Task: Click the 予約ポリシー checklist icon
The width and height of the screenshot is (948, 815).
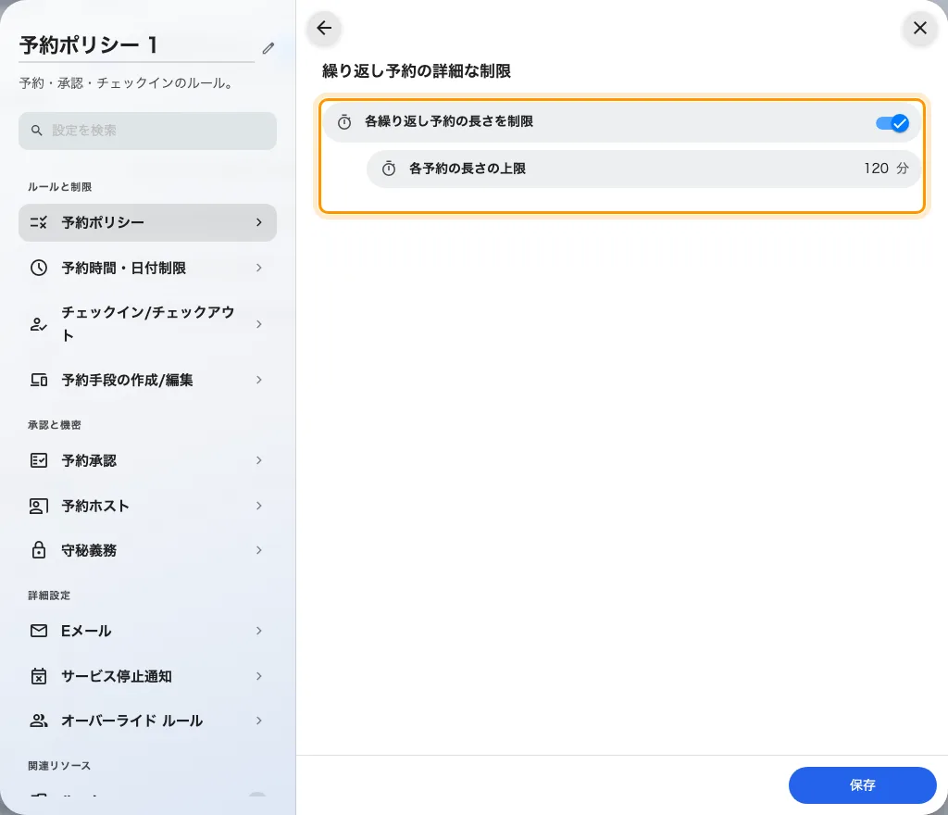Action: 39,222
